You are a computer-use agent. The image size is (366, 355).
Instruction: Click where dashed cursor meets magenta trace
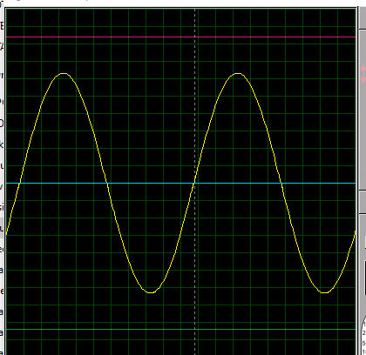tap(194, 37)
